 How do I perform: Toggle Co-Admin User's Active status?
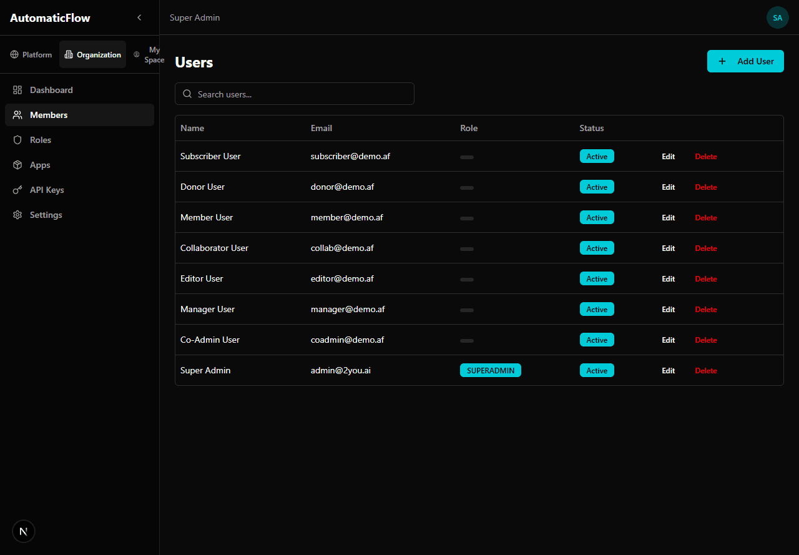pyautogui.click(x=597, y=340)
